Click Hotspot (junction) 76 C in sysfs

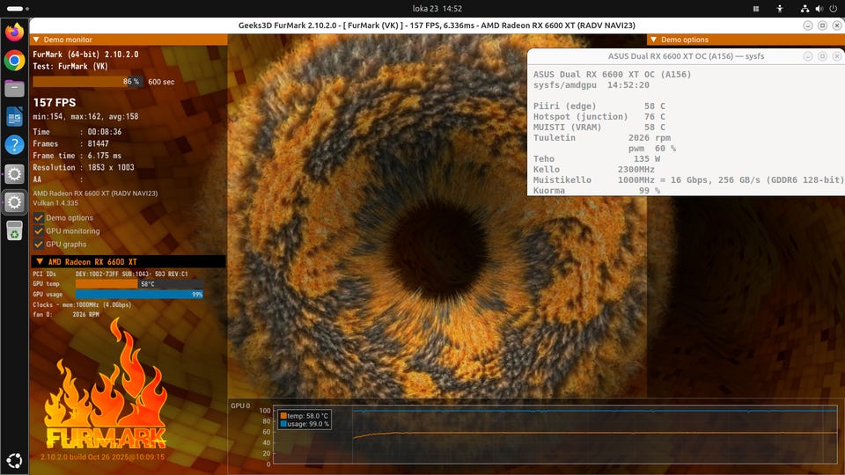tap(599, 116)
